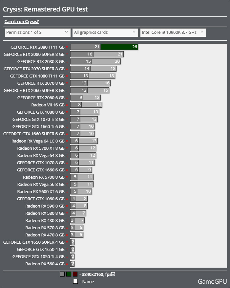
Task: Toggle the 3840x2160 fps checkbox
Action: (x=113, y=274)
